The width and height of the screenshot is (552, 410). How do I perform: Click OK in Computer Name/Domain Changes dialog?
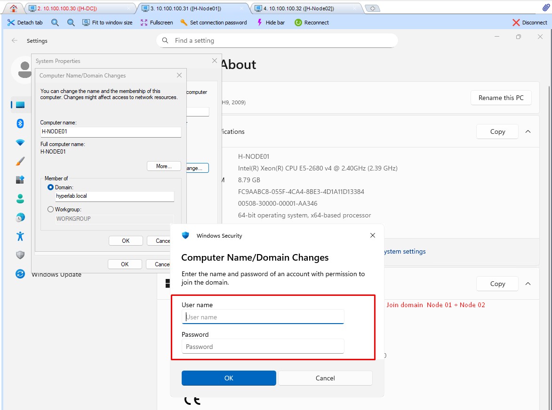coord(126,240)
